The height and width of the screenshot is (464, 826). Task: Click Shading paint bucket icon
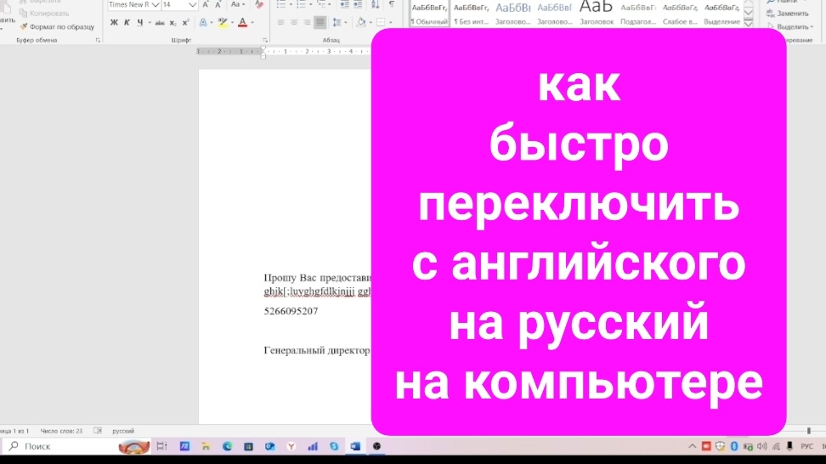361,23
